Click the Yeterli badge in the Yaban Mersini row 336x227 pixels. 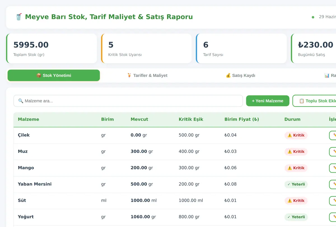point(296,184)
